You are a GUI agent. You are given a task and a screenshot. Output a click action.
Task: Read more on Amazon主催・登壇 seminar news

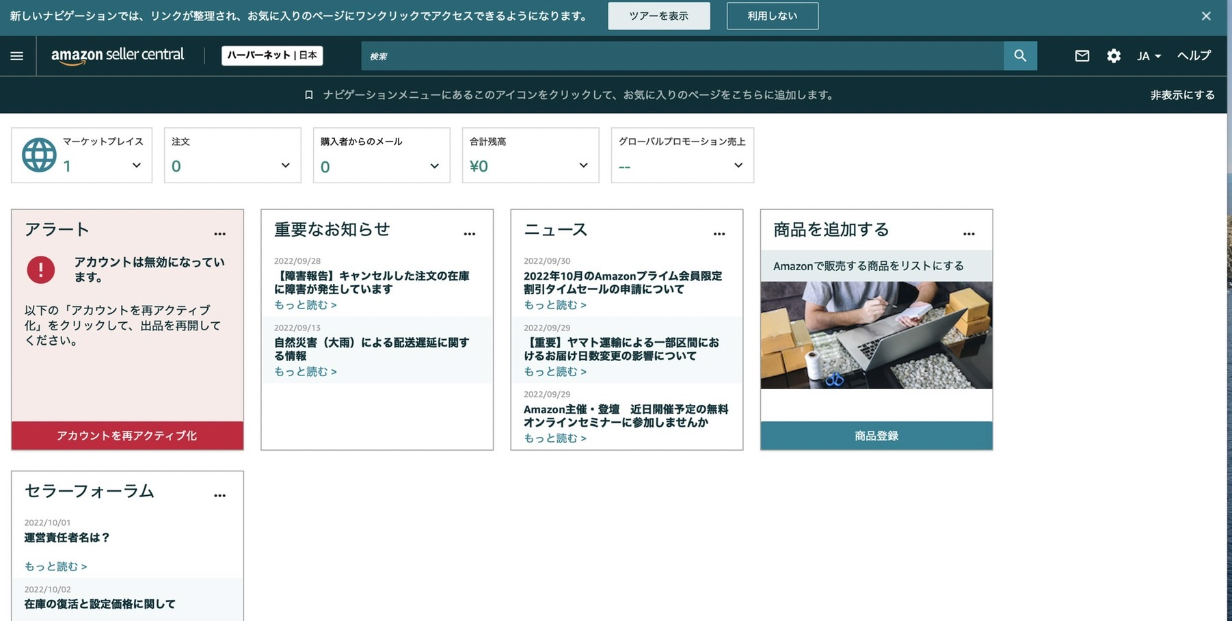555,438
